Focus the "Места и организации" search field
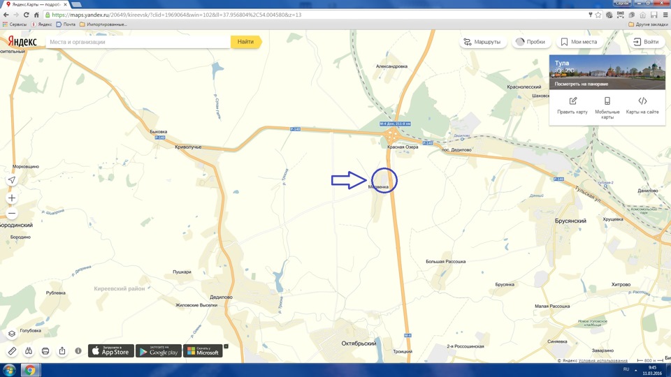 (138, 42)
